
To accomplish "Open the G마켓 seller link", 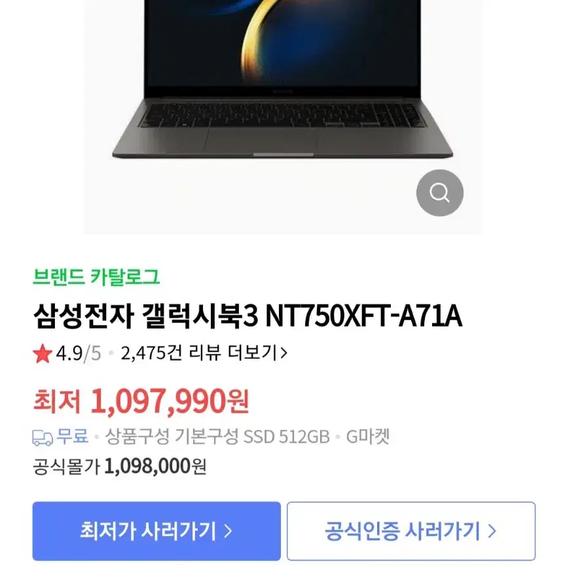I will point(368,437).
